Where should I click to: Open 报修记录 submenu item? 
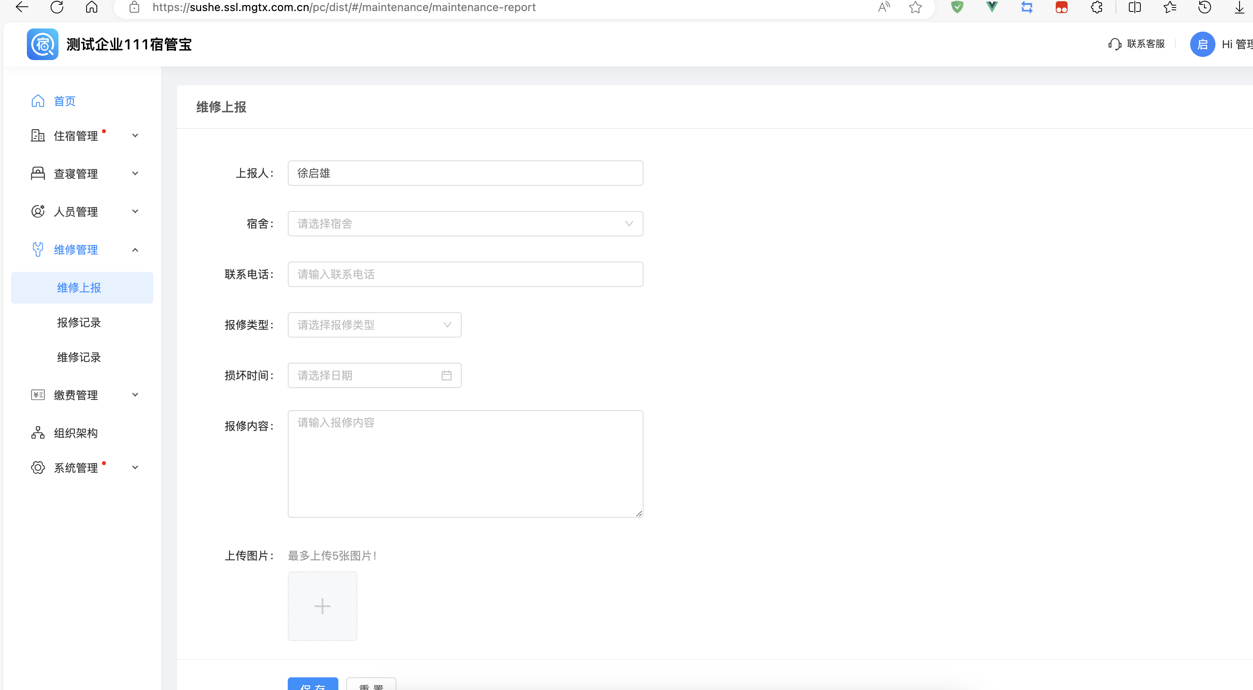point(79,322)
